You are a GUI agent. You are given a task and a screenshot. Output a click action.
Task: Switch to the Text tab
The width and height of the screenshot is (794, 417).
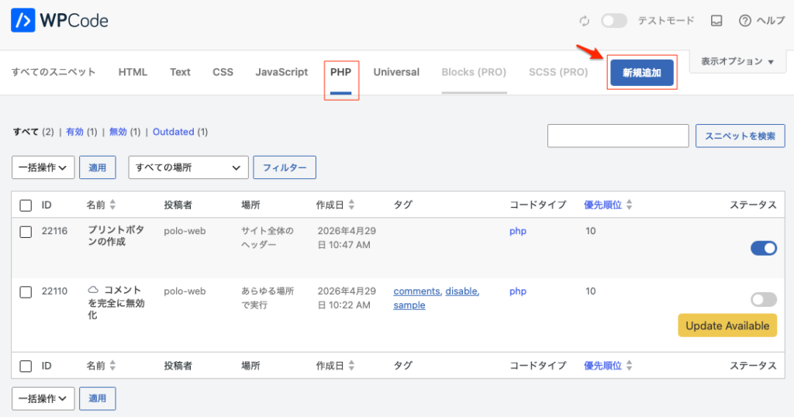click(x=180, y=72)
